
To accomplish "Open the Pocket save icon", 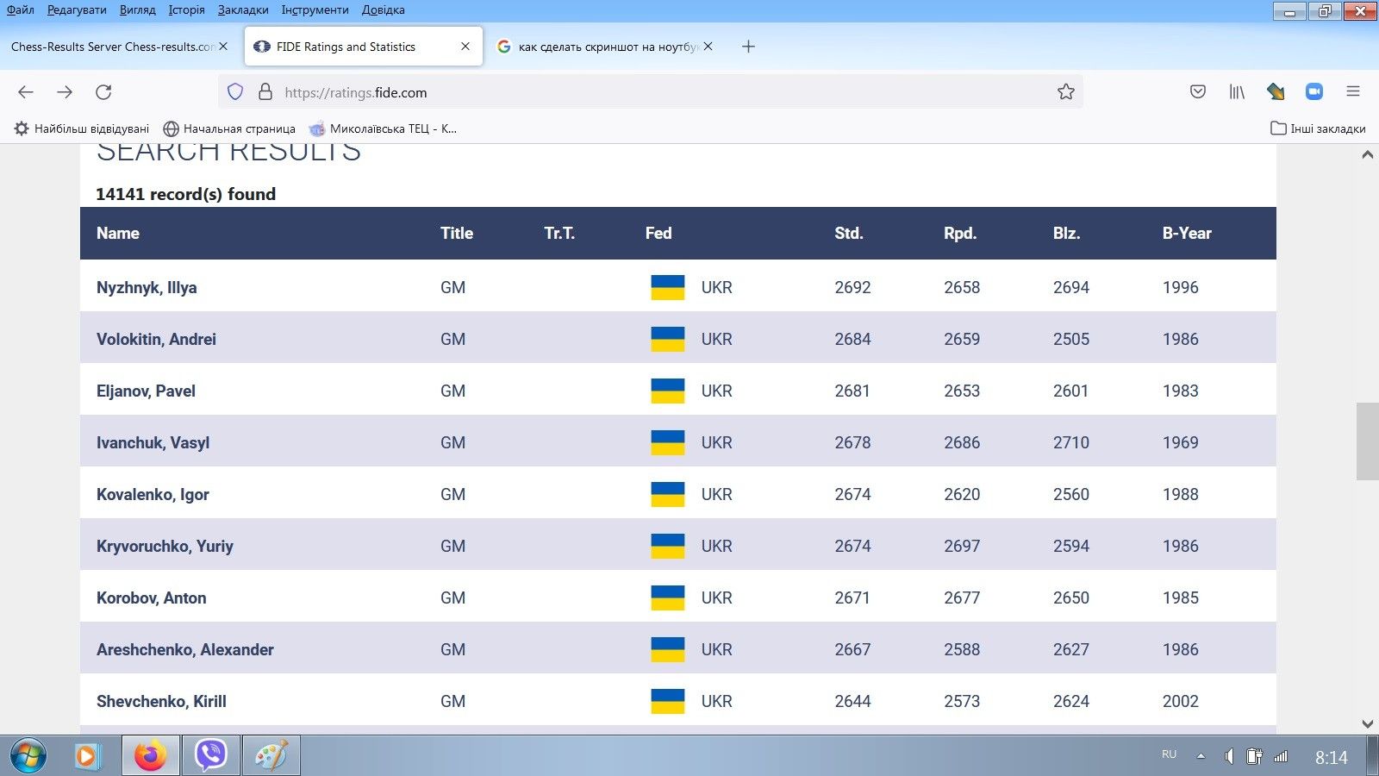I will 1198,92.
